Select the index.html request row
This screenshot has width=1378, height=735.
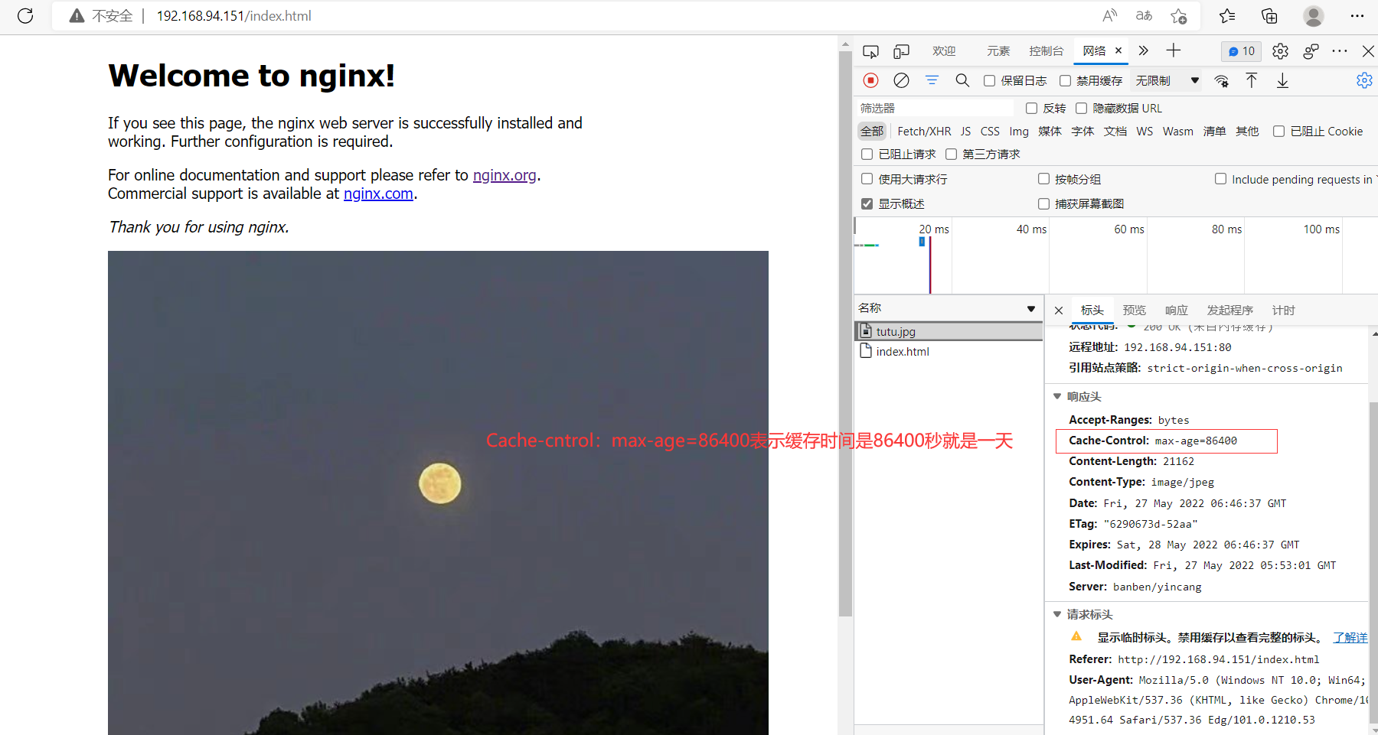(x=949, y=351)
